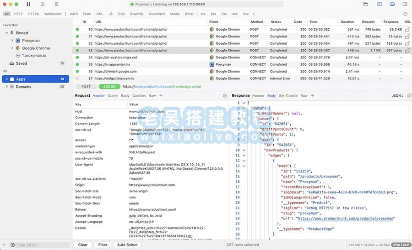Click the POST method badge
This screenshot has height=250, width=412.
tap(86, 87)
